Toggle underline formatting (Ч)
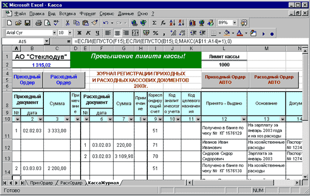This screenshot has width=310, height=196. point(97,33)
